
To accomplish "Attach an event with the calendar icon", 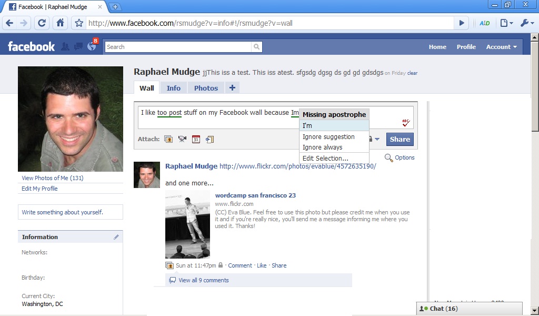I will (x=196, y=140).
